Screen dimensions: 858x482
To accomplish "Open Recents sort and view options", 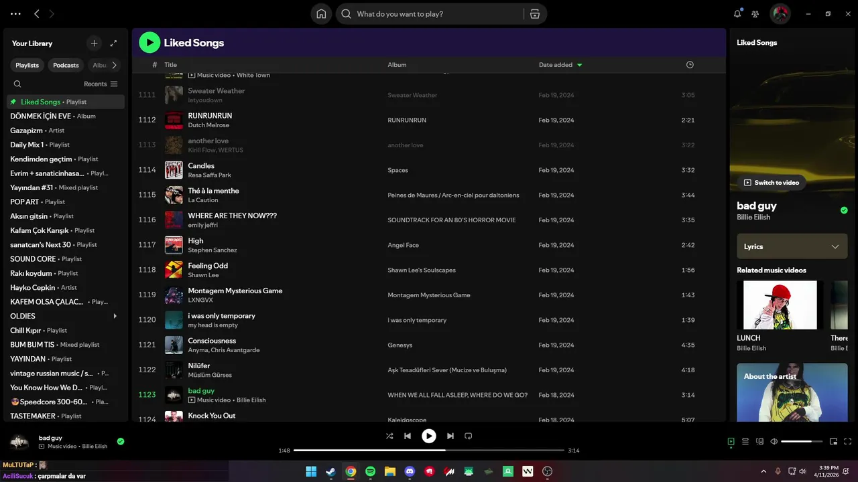I will [101, 84].
